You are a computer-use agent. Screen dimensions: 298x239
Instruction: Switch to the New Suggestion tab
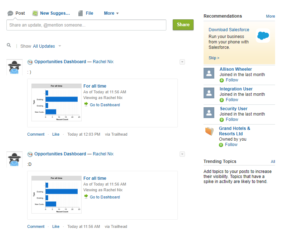tap(51, 13)
